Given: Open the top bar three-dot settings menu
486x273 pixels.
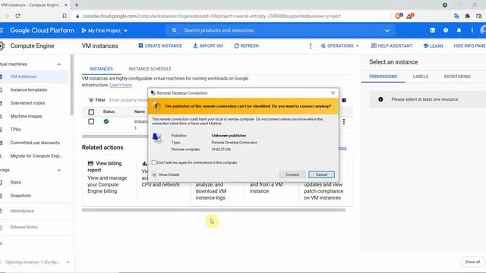Looking at the screenshot, I should coord(472,30).
